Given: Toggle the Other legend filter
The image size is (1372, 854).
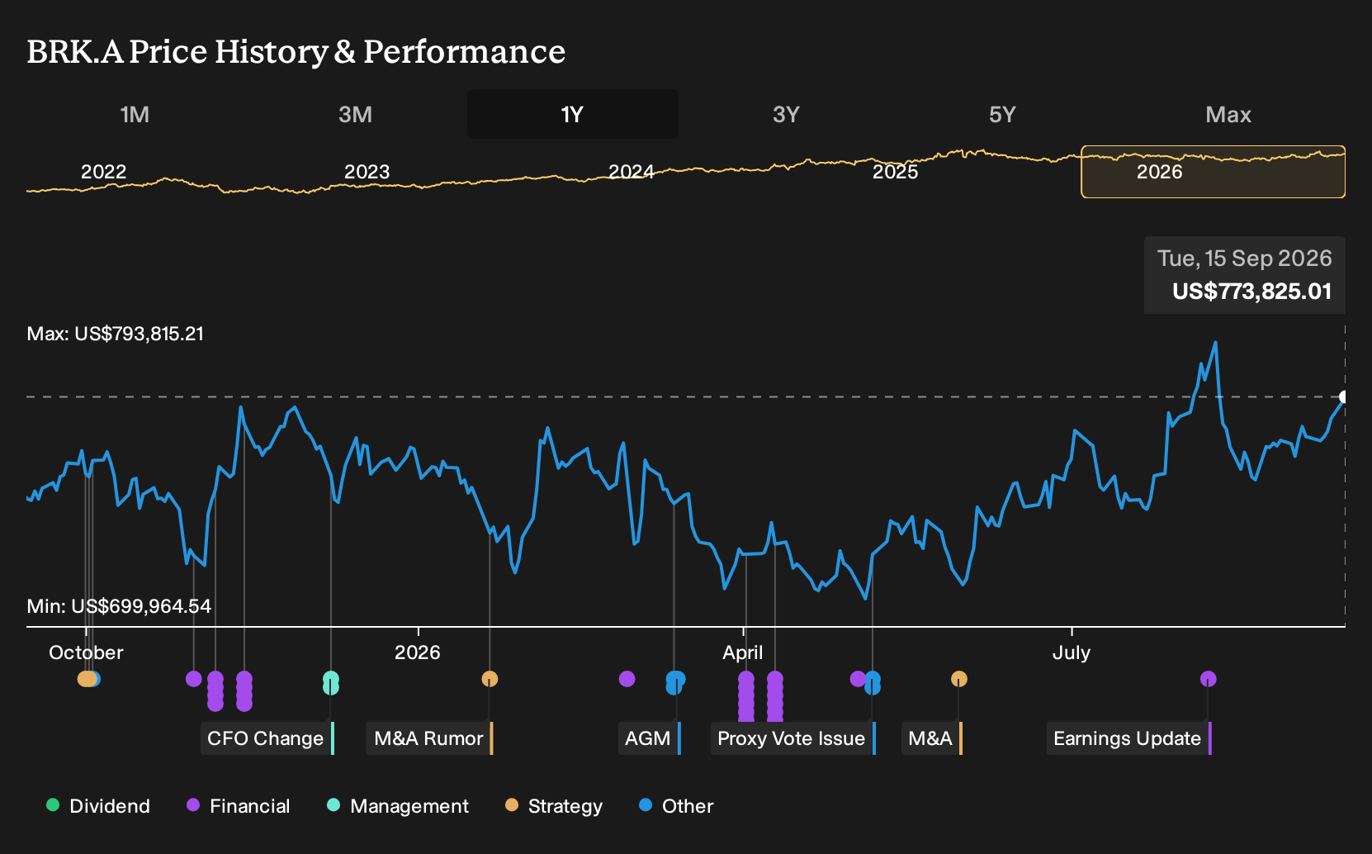Looking at the screenshot, I should click(x=676, y=806).
